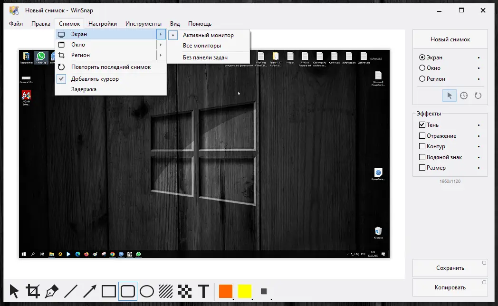Screen dimensions: 498x306
Task: Open the Инструменты menu
Action: (143, 24)
